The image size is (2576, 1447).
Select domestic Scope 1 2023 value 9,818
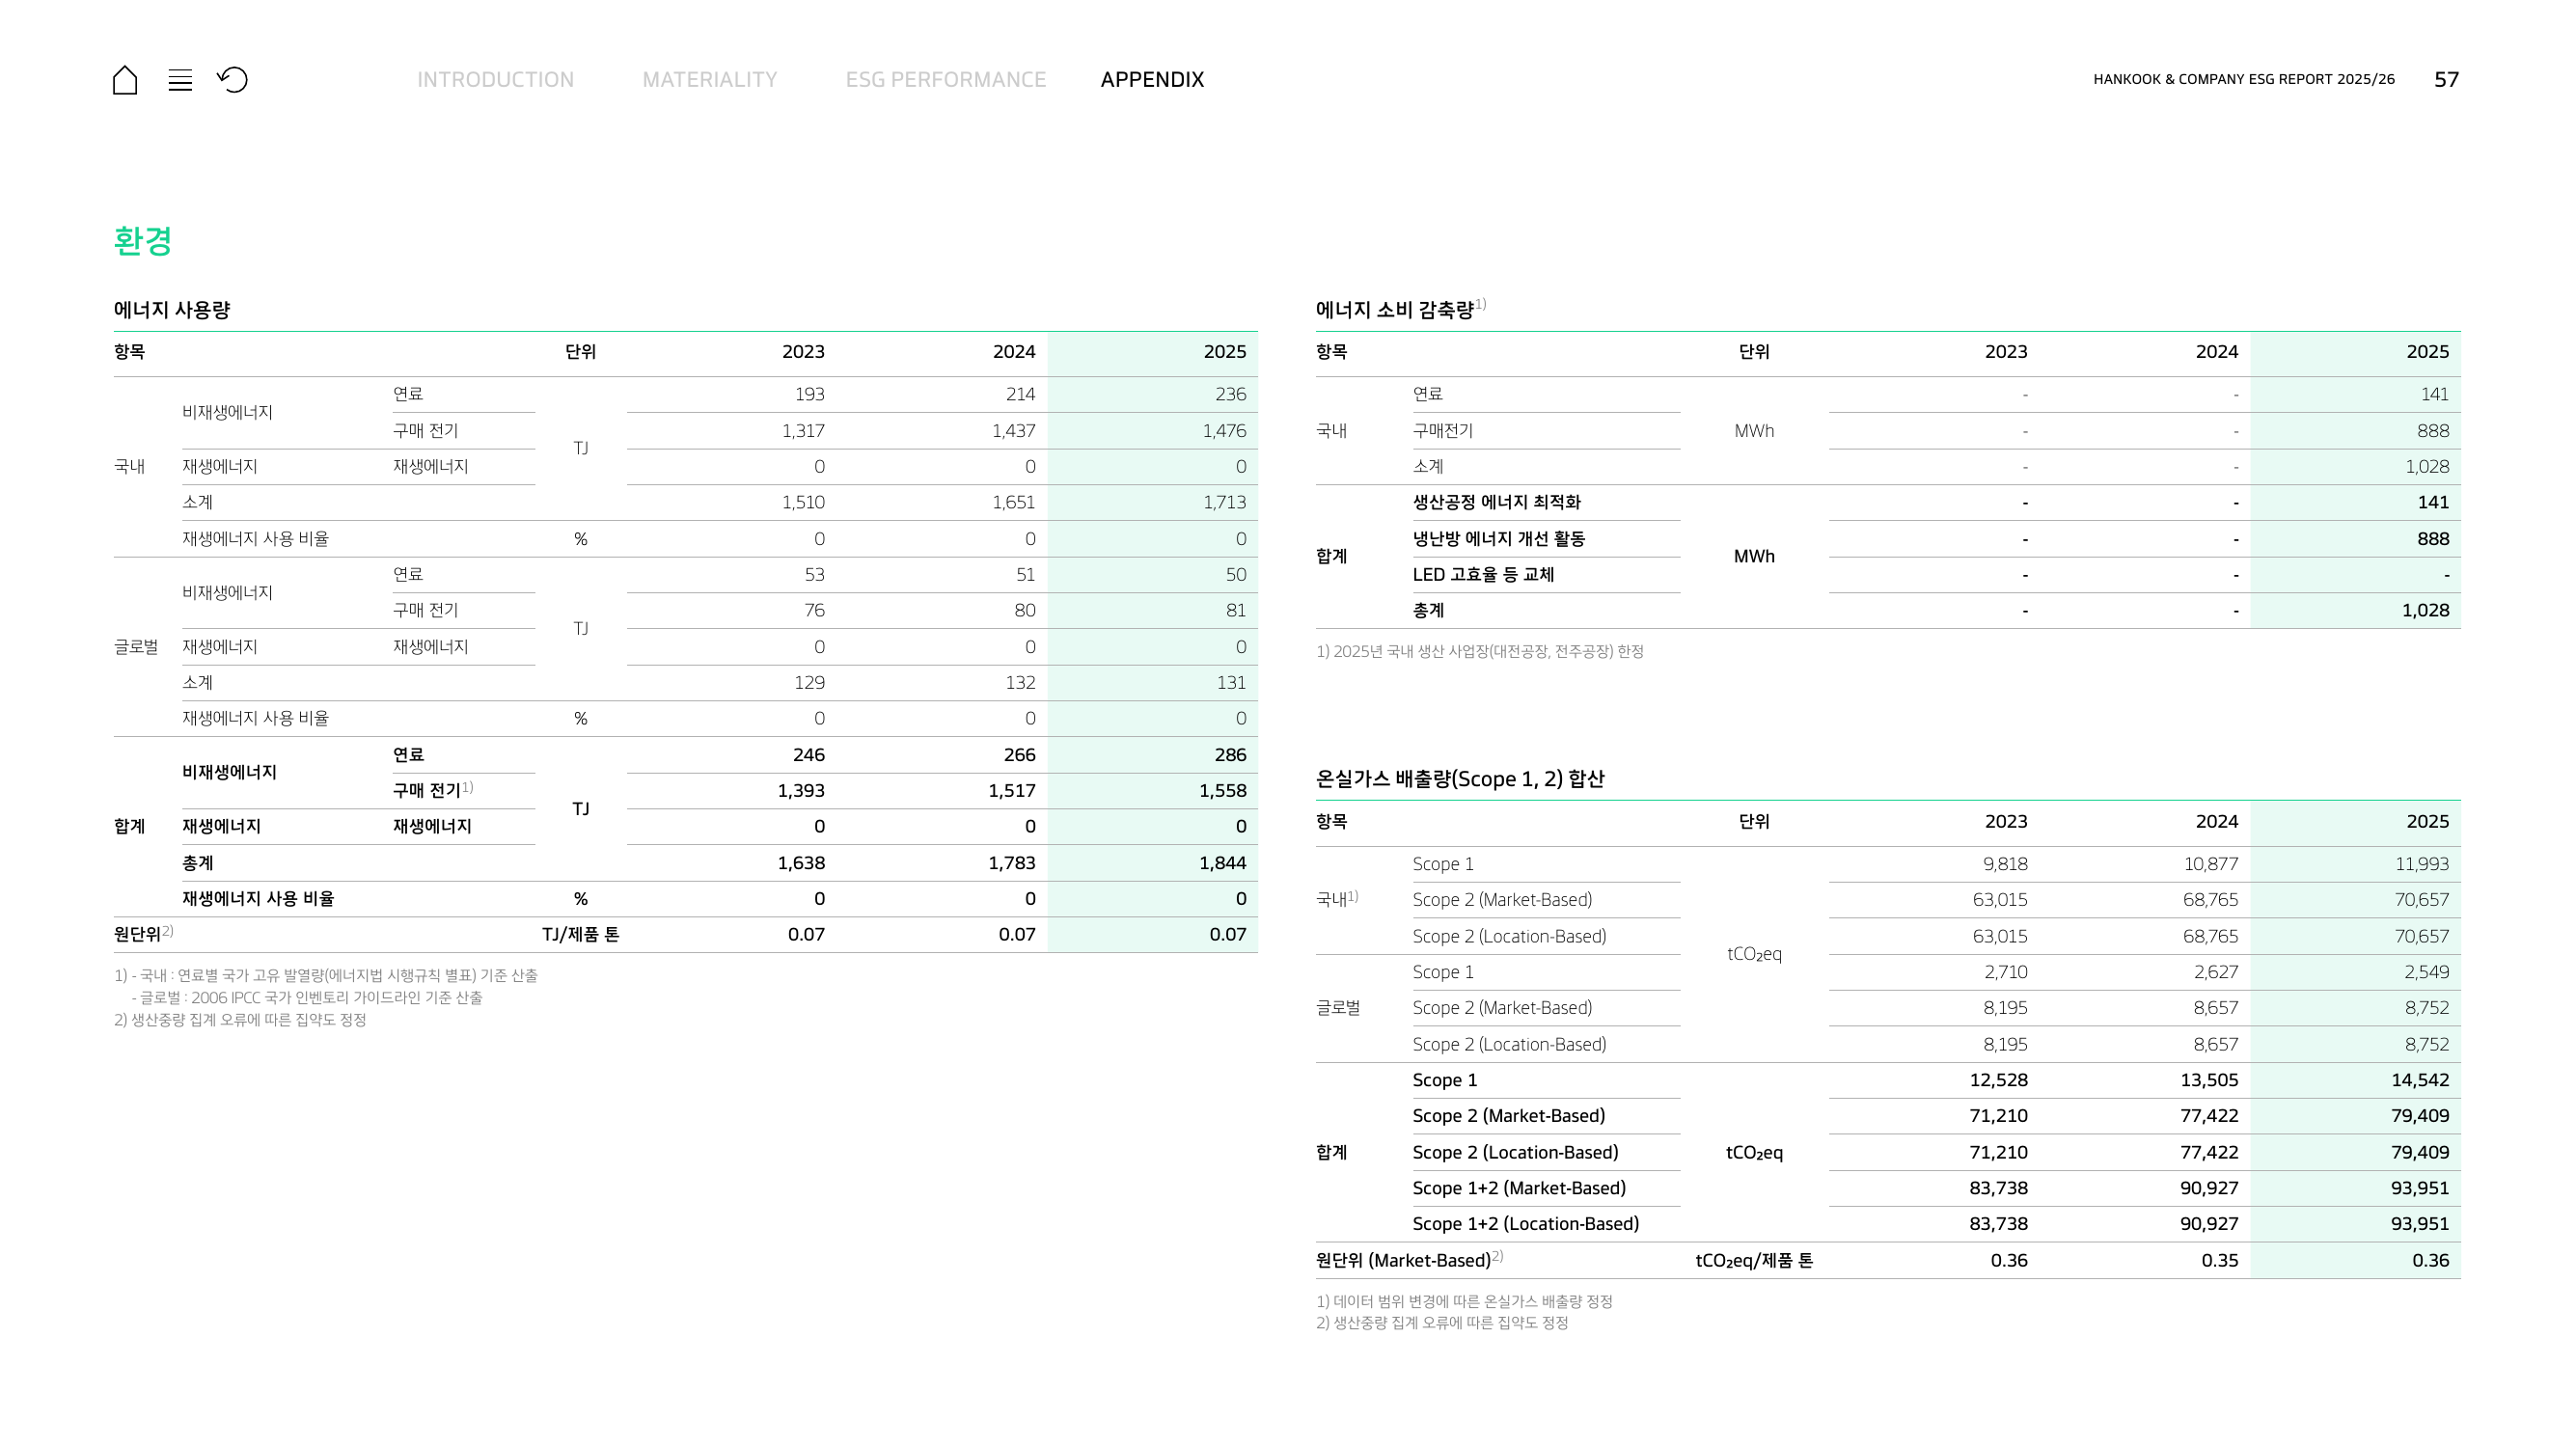[x=2005, y=863]
